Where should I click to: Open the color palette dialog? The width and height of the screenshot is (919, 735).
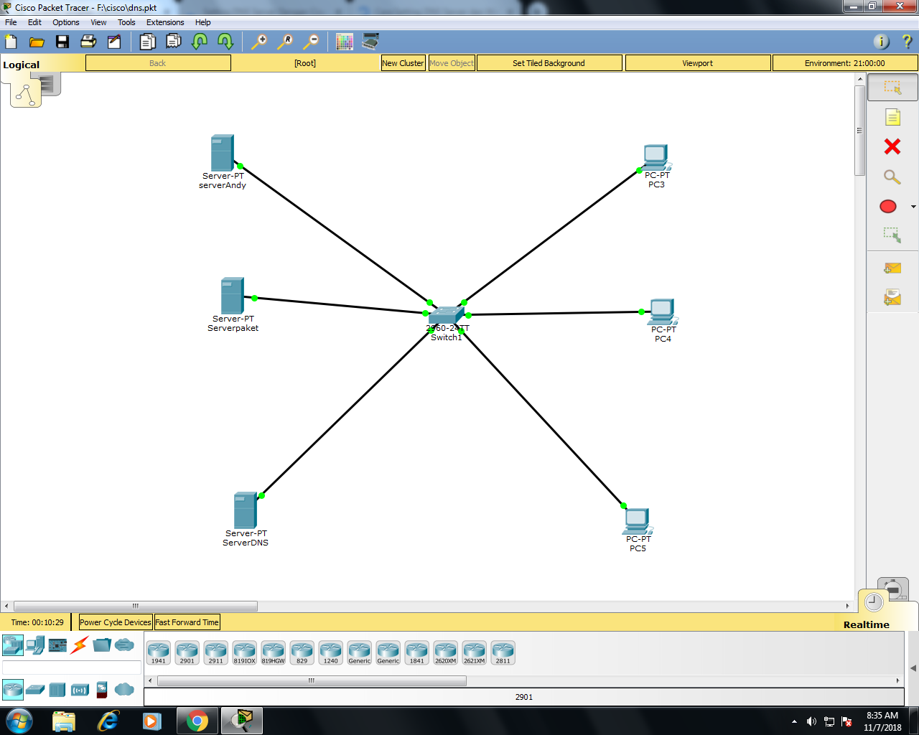(x=344, y=42)
